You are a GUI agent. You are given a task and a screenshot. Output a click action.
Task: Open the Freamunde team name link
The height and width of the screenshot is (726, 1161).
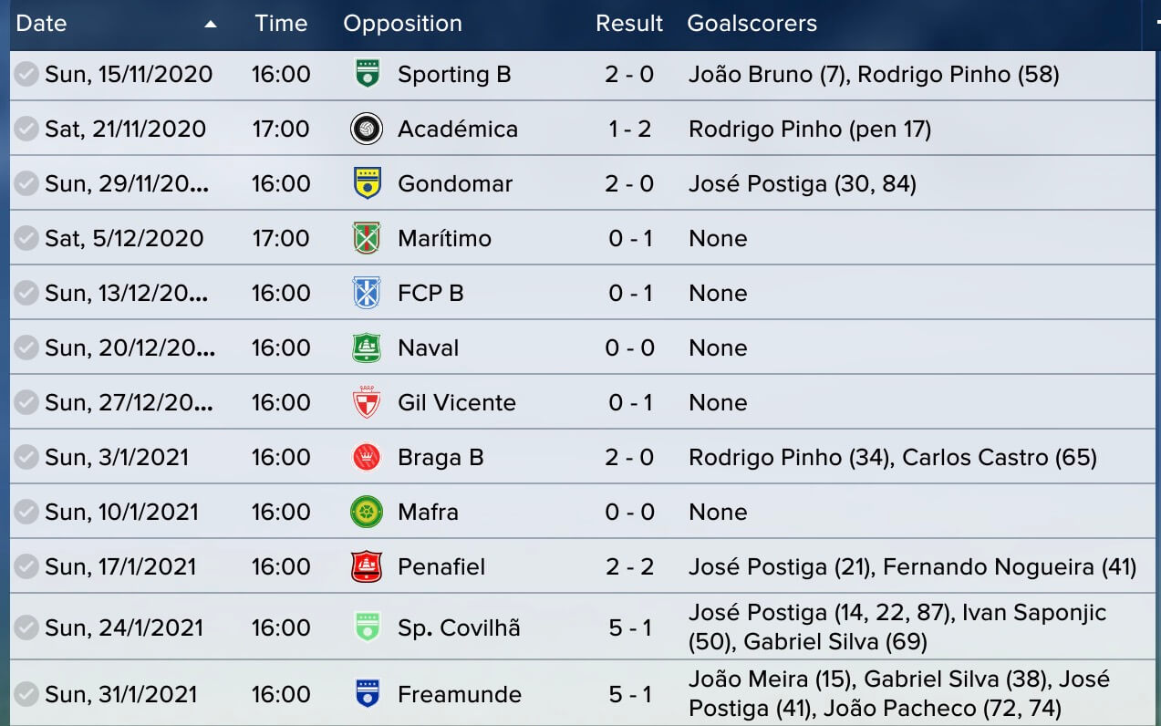tap(460, 694)
